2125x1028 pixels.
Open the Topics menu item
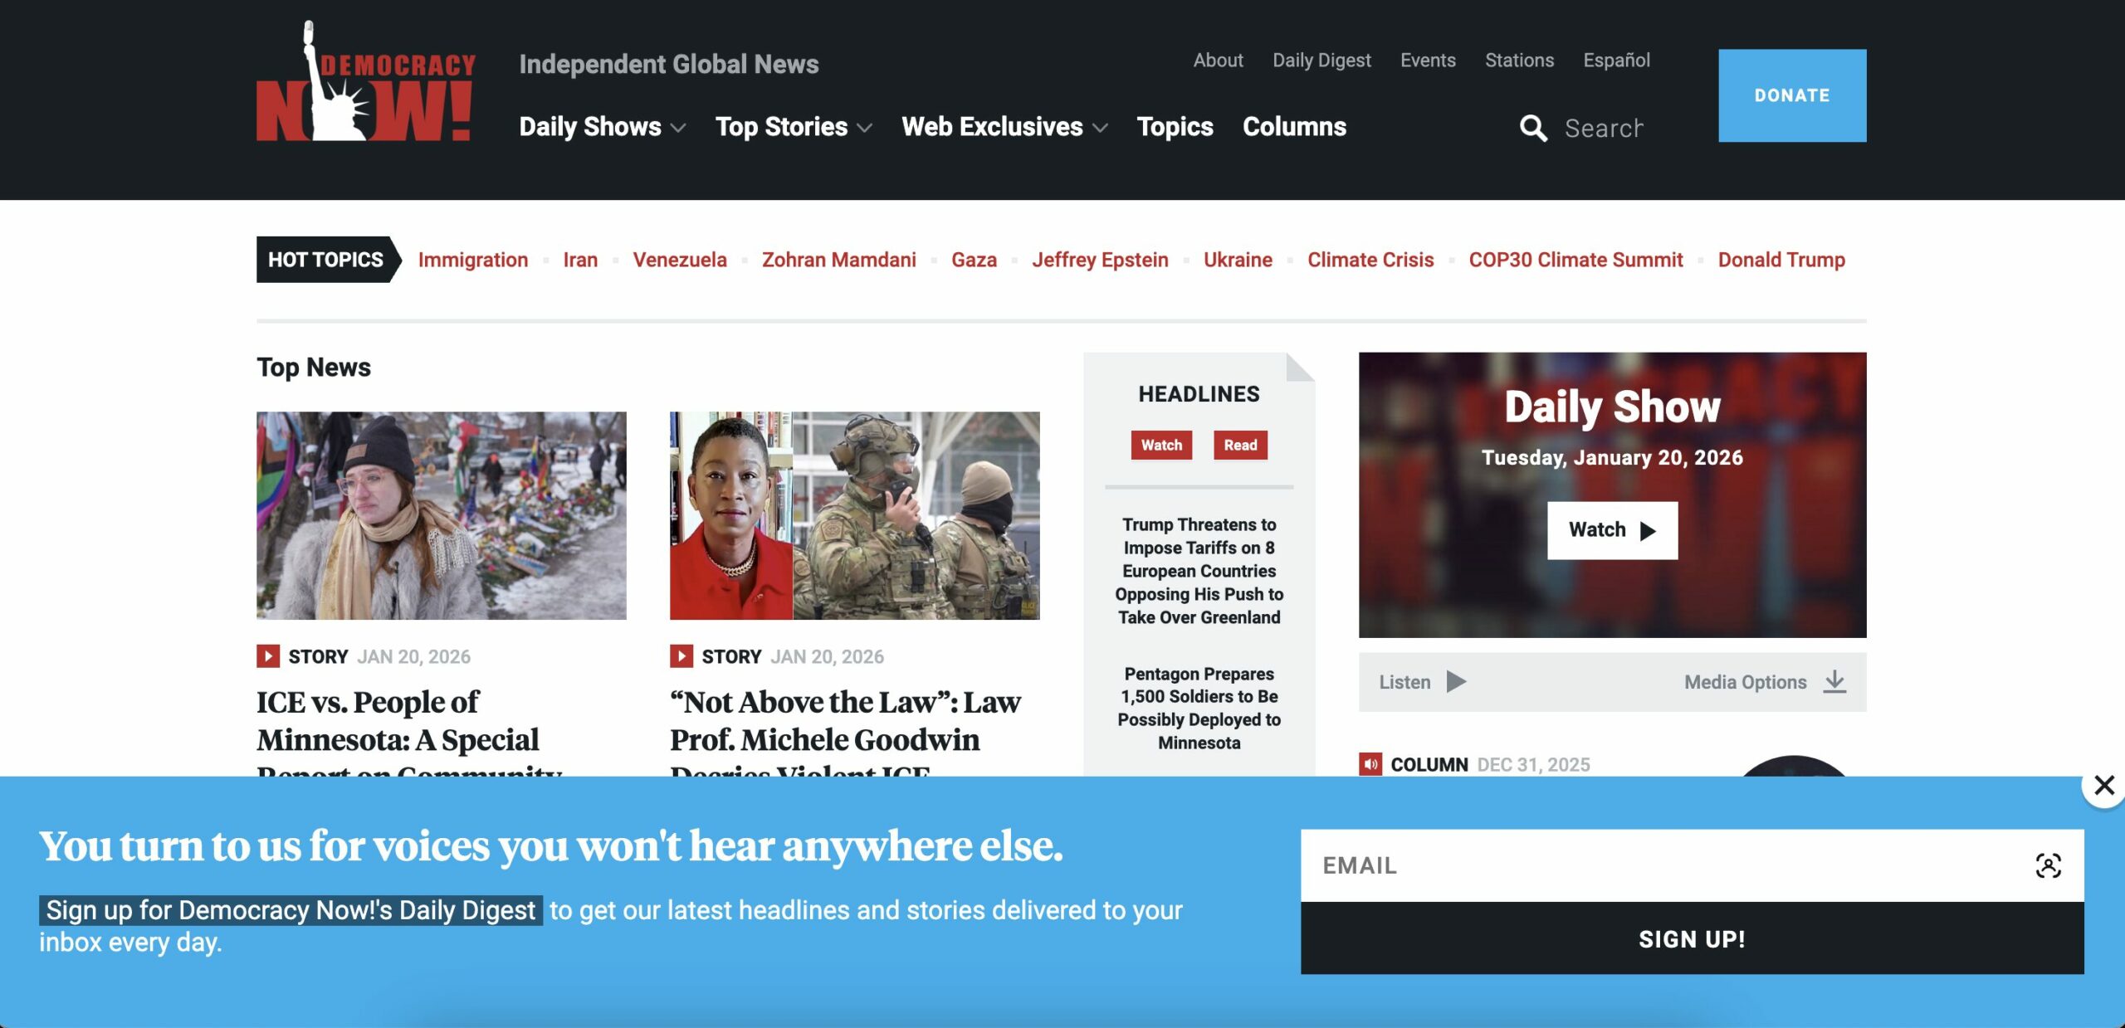coord(1175,127)
